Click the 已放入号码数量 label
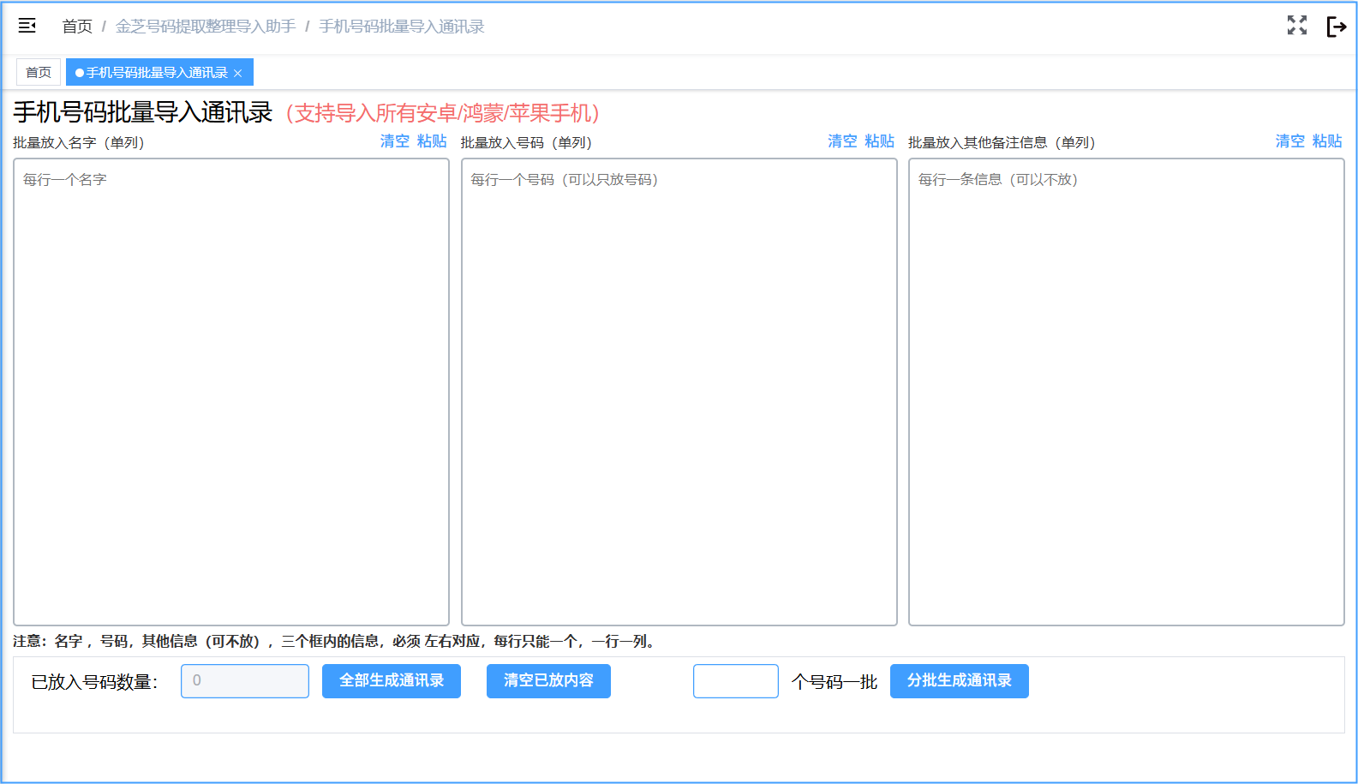Viewport: 1358px width, 784px height. point(95,682)
